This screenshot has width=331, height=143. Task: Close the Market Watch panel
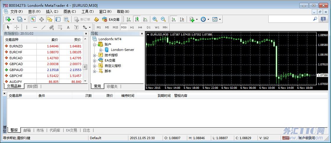pos(86,33)
